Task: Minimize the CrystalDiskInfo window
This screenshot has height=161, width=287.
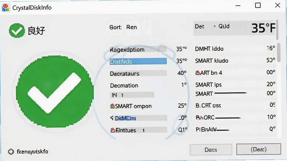Action: [238, 6]
